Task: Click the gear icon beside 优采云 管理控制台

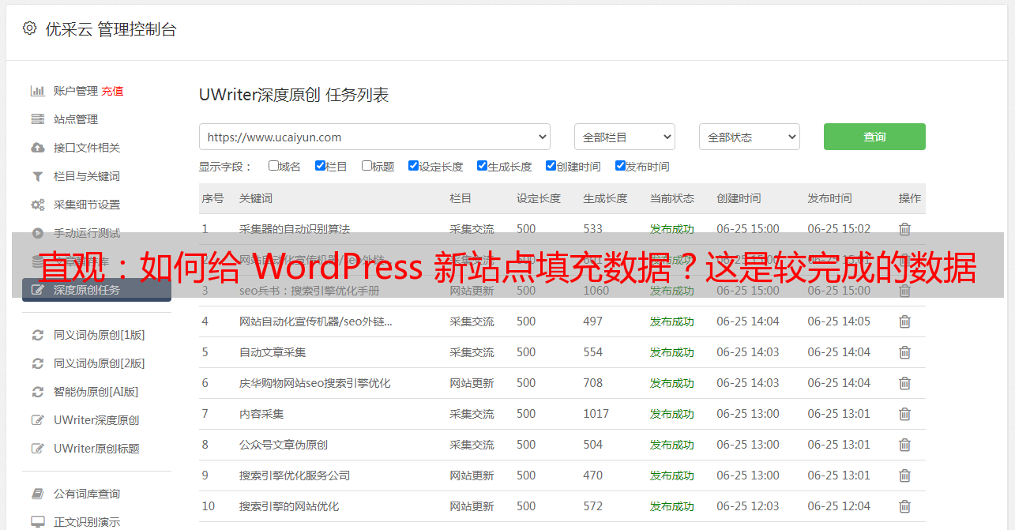Action: click(x=29, y=28)
